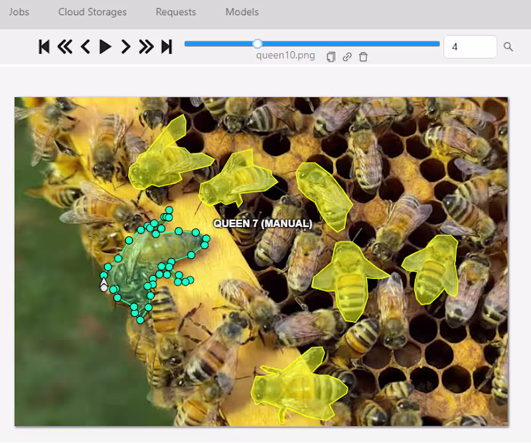Click the frame number input showing 4
Image resolution: width=531 pixels, height=443 pixels.
pyautogui.click(x=470, y=46)
